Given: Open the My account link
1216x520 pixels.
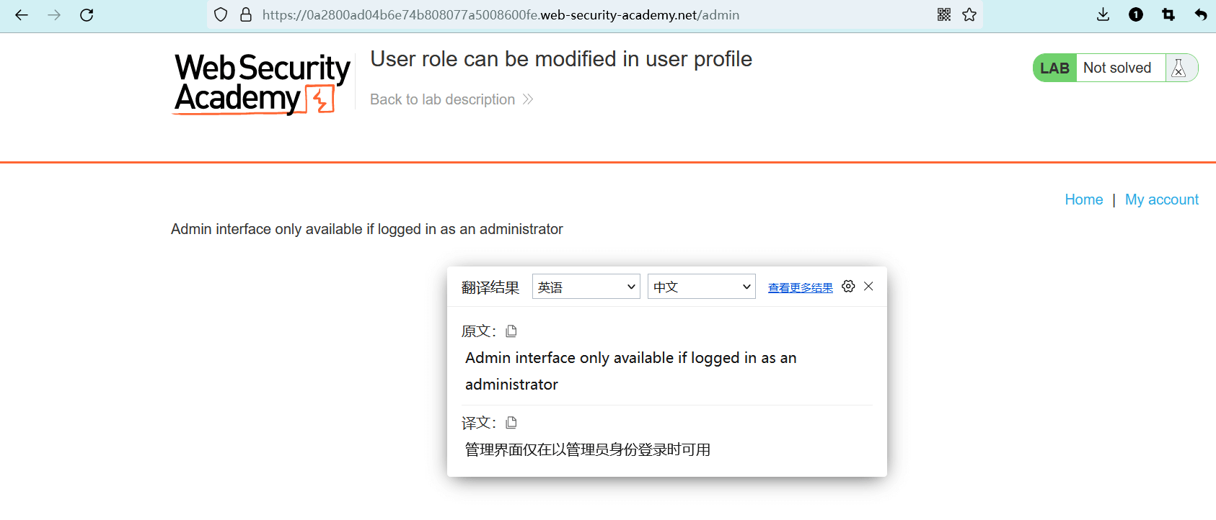Looking at the screenshot, I should click(1161, 200).
